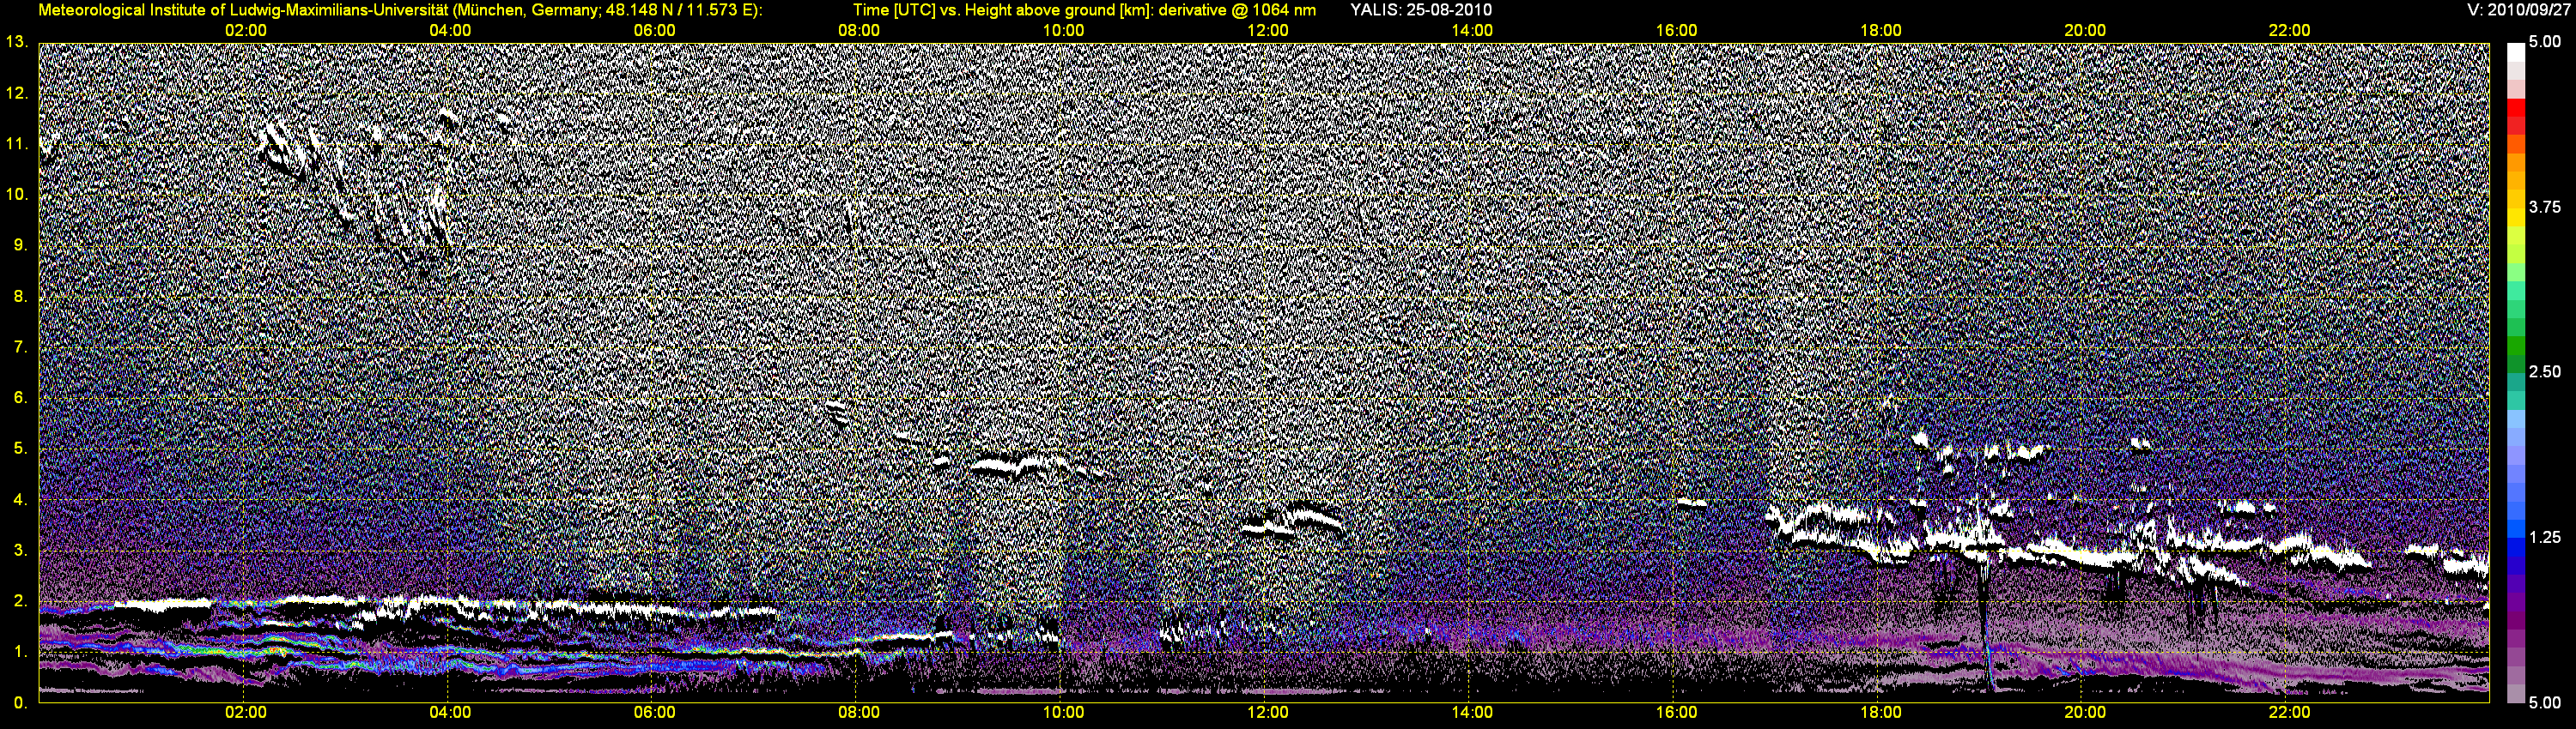The image size is (2576, 729).
Task: Click the 8. km height axis label
Action: click(20, 297)
